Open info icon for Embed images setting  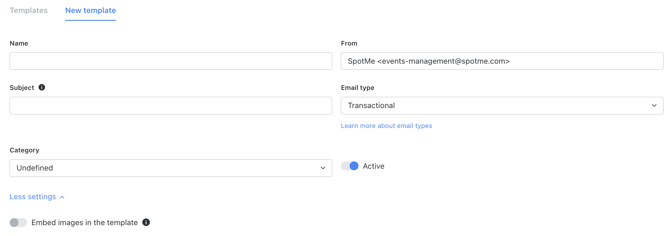[146, 222]
